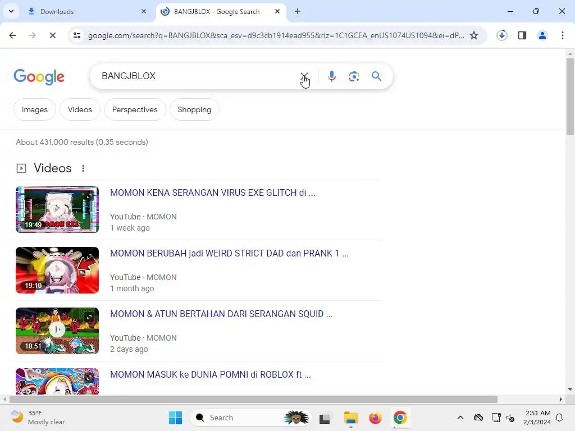575x431 pixels.
Task: Click the taskbar Search box
Action: [250, 418]
